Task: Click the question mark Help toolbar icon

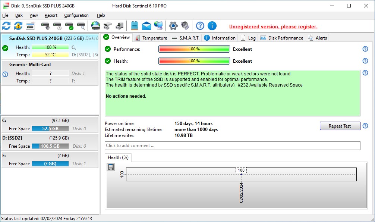Action: 200,26
